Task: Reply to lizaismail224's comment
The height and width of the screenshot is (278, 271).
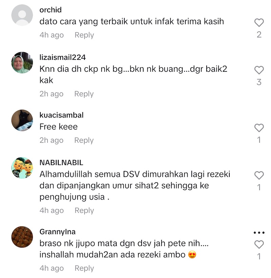Action: (x=84, y=94)
